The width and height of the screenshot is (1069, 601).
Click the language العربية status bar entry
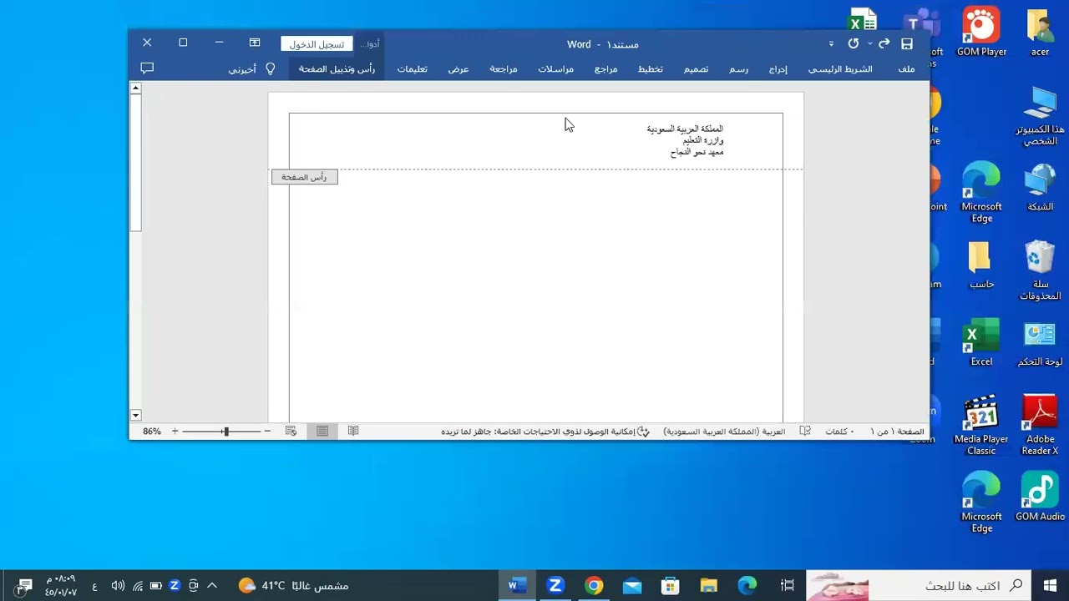[724, 432]
